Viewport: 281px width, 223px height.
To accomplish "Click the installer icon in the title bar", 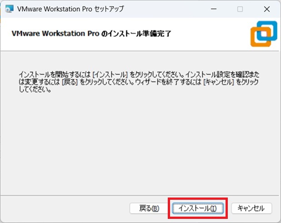I will click(x=9, y=9).
